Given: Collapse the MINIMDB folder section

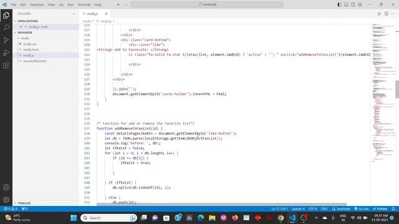Looking at the screenshot, I should click(x=46, y=32).
